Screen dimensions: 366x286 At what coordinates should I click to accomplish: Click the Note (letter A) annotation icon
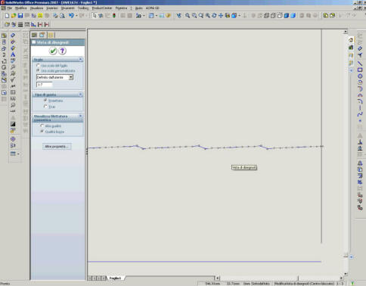click(x=13, y=54)
